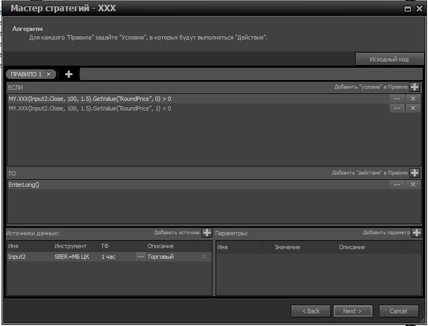Add a data source with plus icon
428x326 pixels.
(207, 233)
